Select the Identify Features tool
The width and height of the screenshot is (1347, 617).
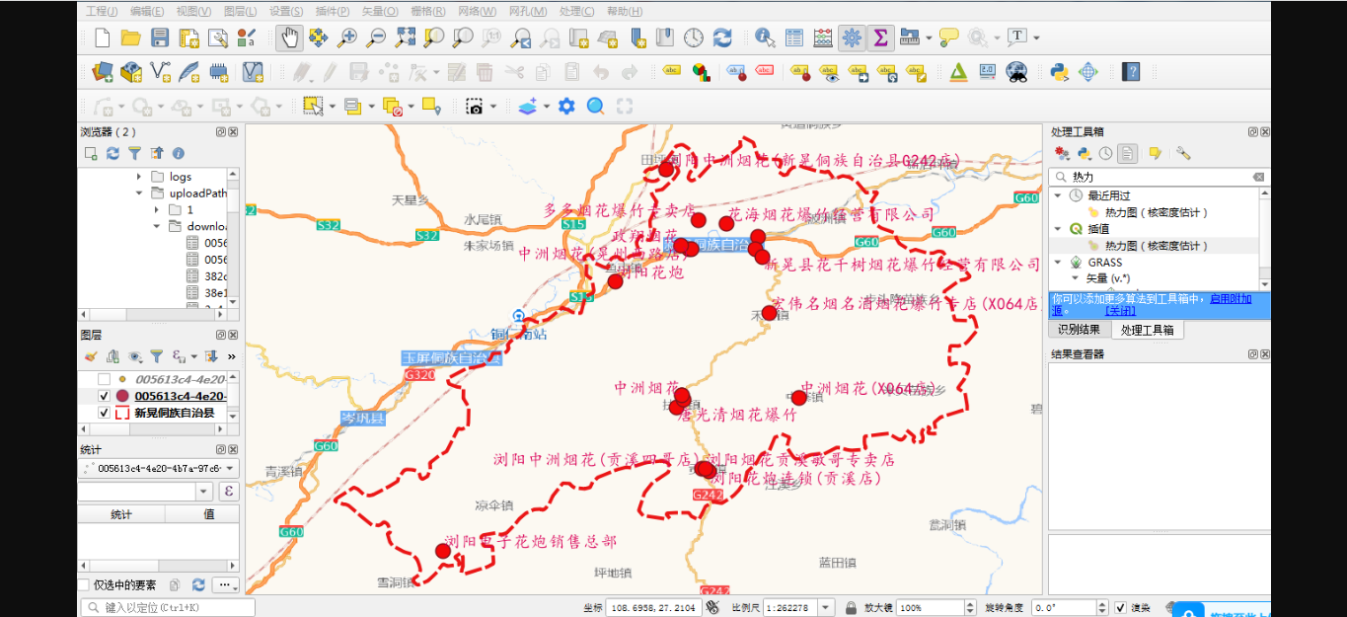pos(765,39)
